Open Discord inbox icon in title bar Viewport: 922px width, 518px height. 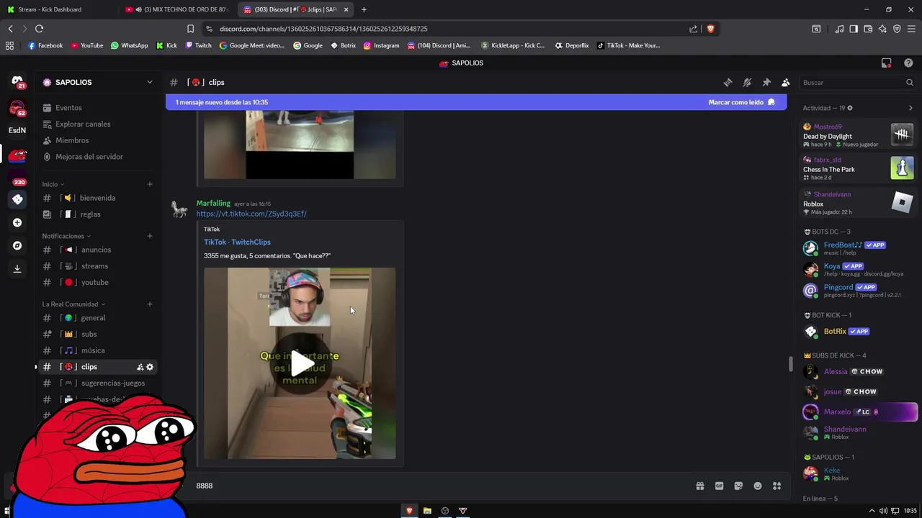tap(887, 63)
